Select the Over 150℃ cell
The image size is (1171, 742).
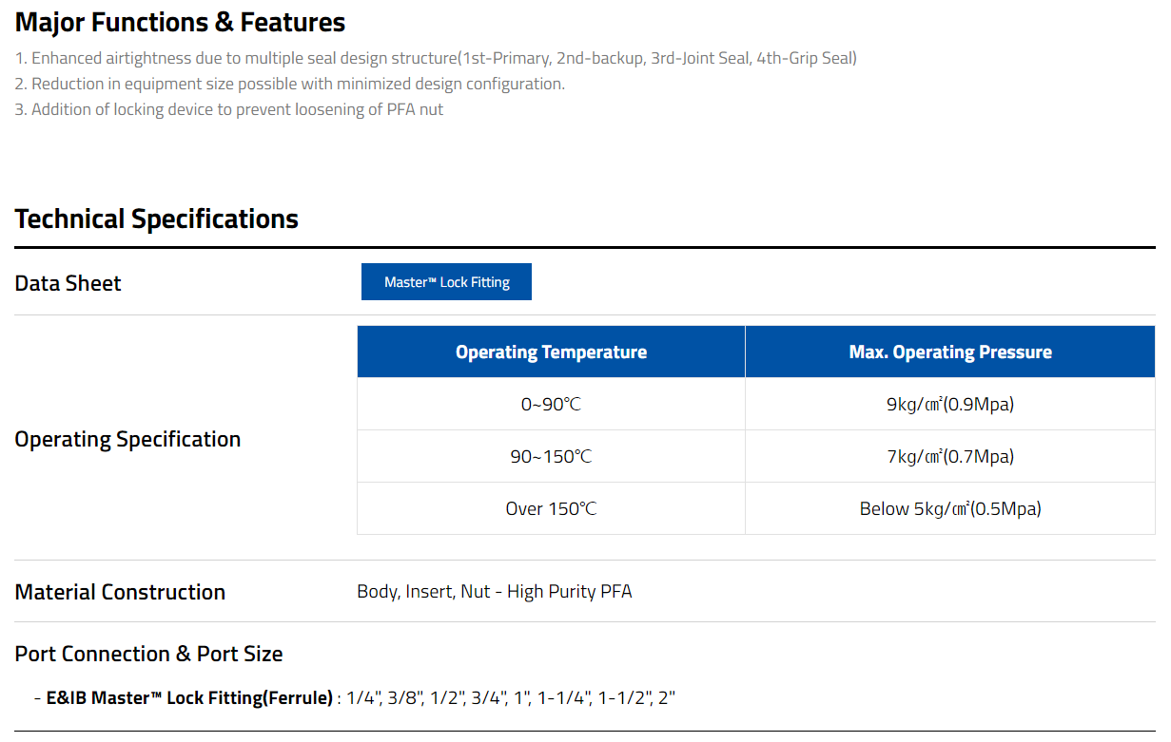[551, 508]
